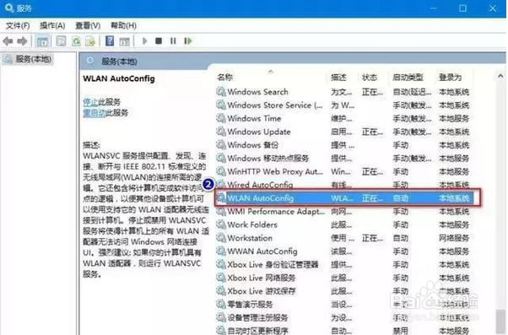
Task: Click the green Refresh toolbar icon
Action: [x=76, y=41]
